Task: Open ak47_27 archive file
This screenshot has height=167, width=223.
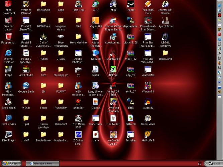Action: (x=130, y=86)
